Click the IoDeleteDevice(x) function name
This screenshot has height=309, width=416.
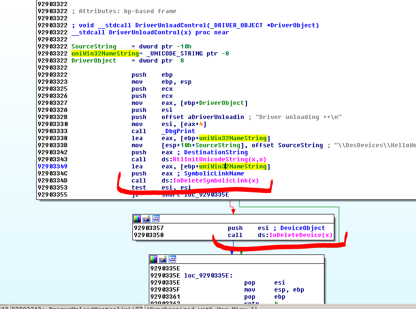pos(300,235)
